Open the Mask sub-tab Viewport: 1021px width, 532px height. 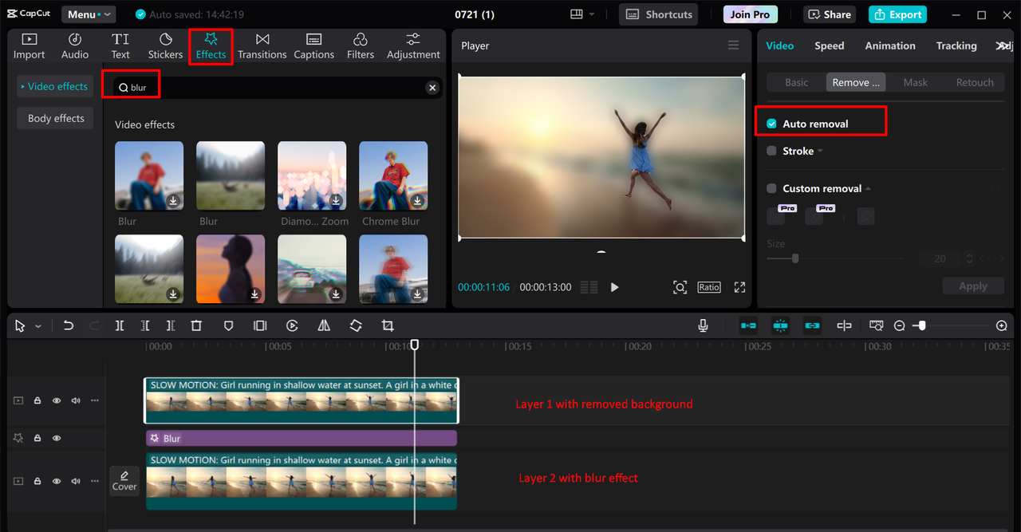click(915, 82)
